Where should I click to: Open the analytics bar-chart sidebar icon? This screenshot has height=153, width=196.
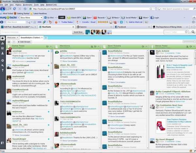coord(3,43)
